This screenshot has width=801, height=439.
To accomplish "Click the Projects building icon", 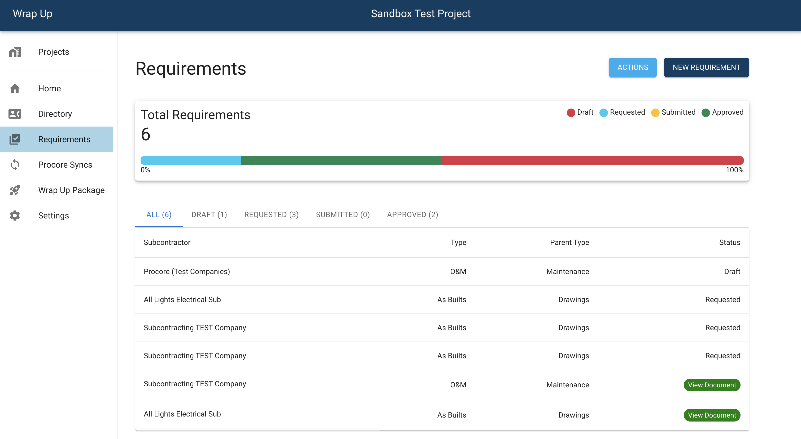I will (15, 52).
